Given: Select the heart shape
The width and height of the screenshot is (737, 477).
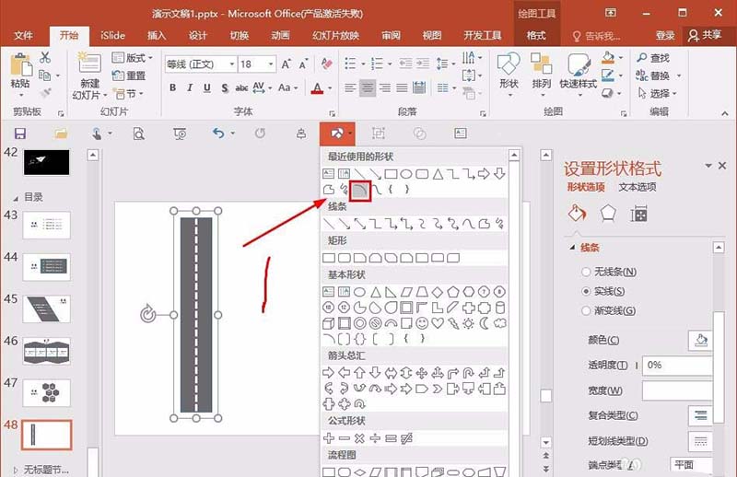Looking at the screenshot, I should click(x=438, y=323).
